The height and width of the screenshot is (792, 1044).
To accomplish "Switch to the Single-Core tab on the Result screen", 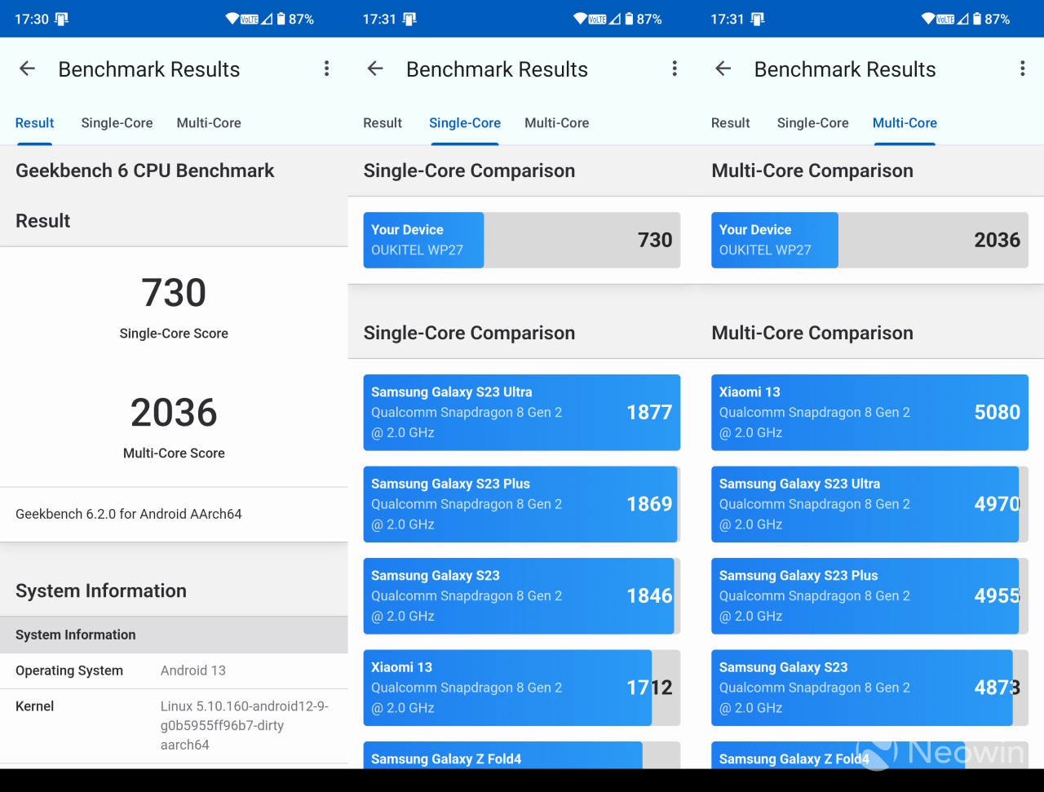I will (117, 123).
